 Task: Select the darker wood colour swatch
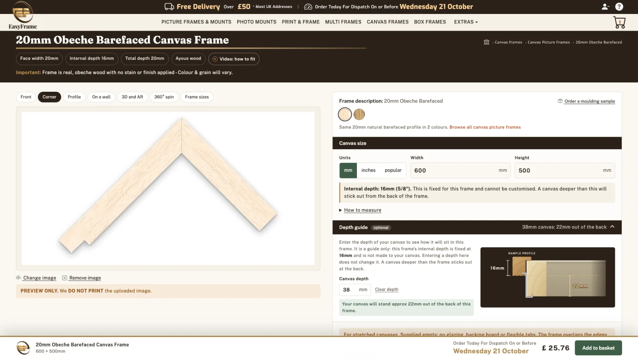point(359,114)
